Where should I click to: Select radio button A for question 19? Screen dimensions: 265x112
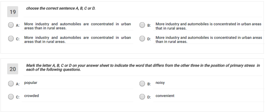[x=11, y=25]
